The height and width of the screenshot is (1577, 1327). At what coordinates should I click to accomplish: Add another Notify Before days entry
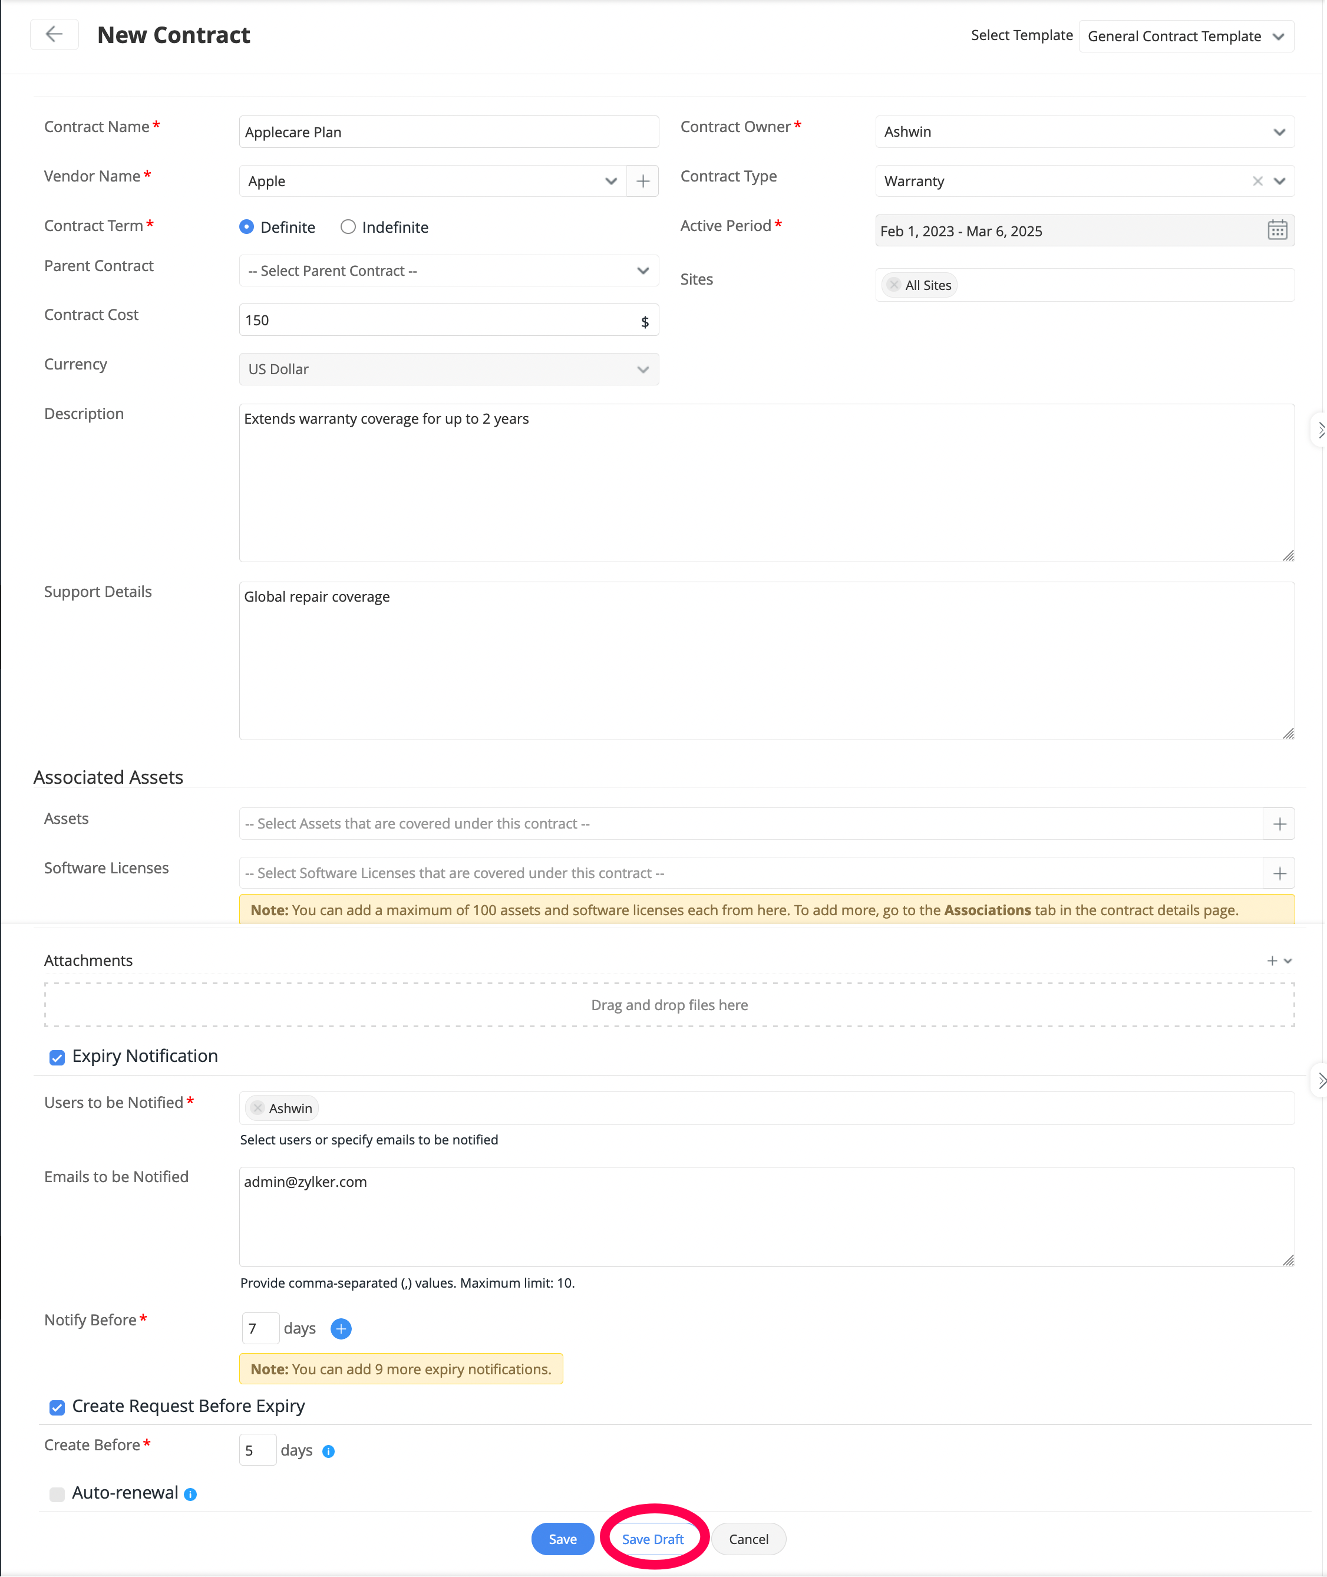click(x=341, y=1329)
